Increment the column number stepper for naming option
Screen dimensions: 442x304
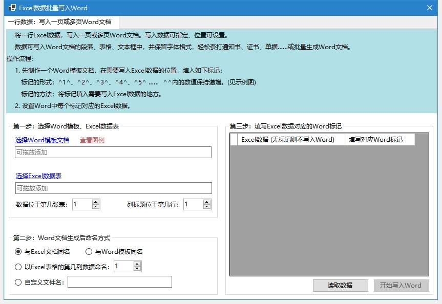137,264
